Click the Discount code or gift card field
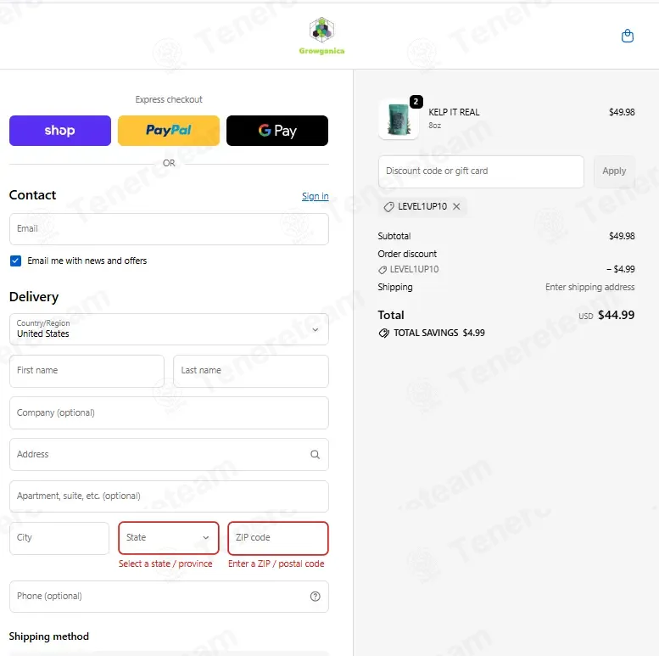The width and height of the screenshot is (659, 656). [481, 171]
